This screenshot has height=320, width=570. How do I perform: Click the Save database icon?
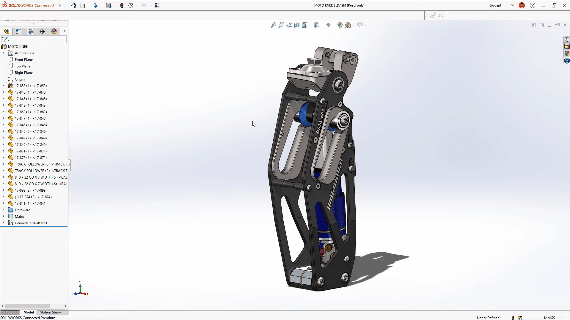pyautogui.click(x=109, y=5)
